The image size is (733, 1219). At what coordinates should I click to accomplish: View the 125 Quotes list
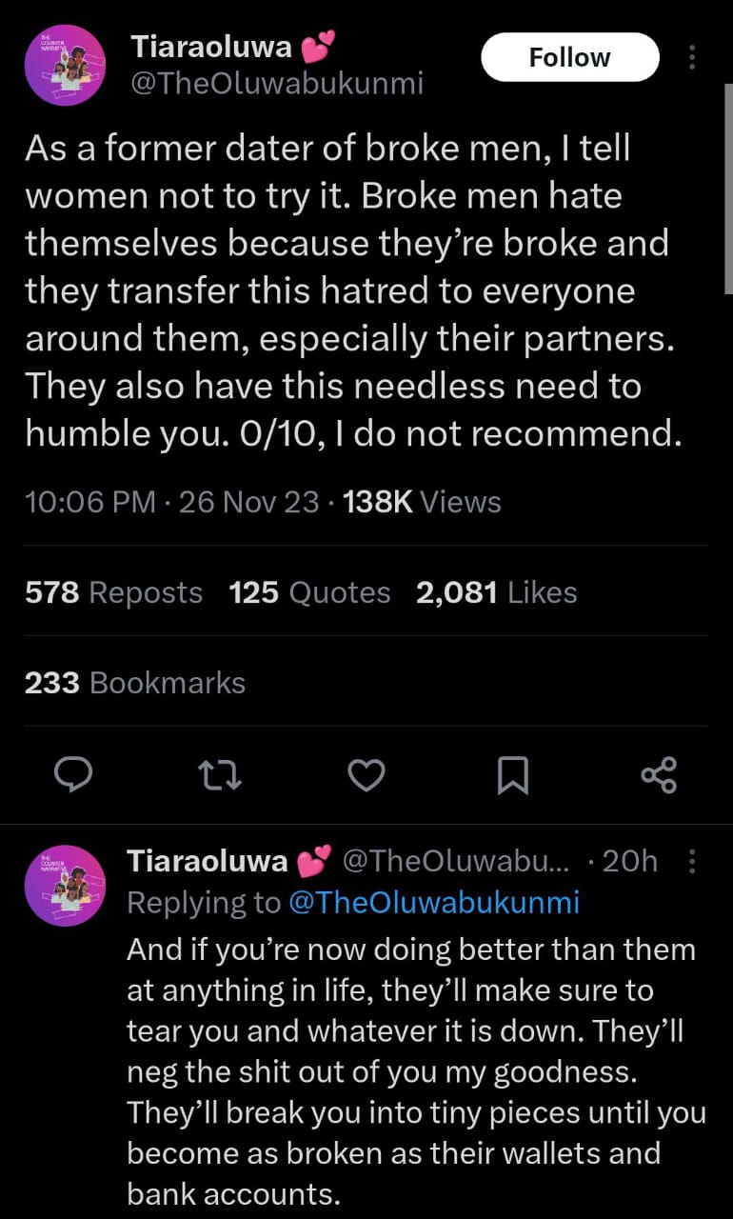point(309,592)
